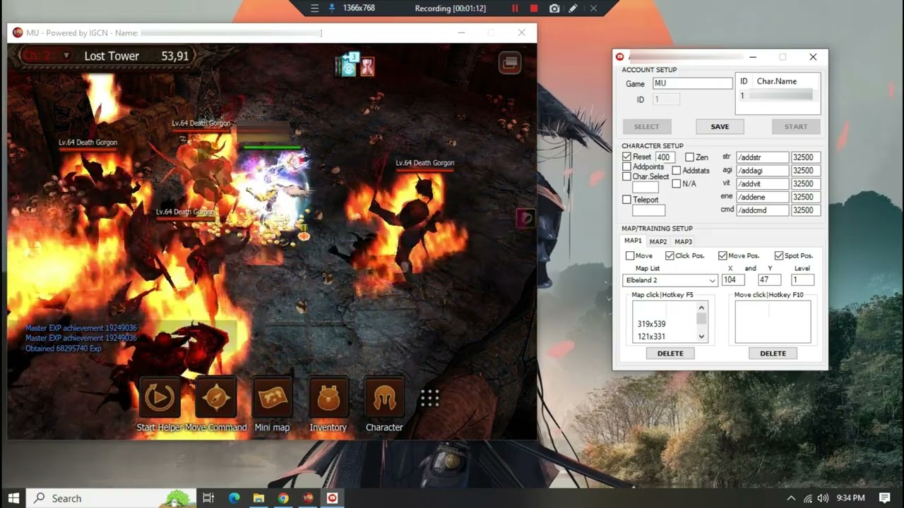
Task: Uncheck the Move Pos. checkbox
Action: point(722,255)
